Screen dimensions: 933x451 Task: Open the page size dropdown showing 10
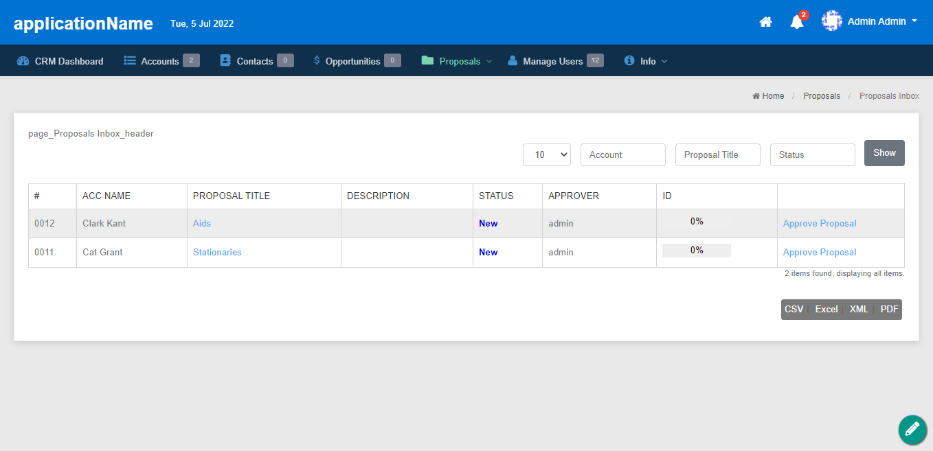tap(547, 154)
